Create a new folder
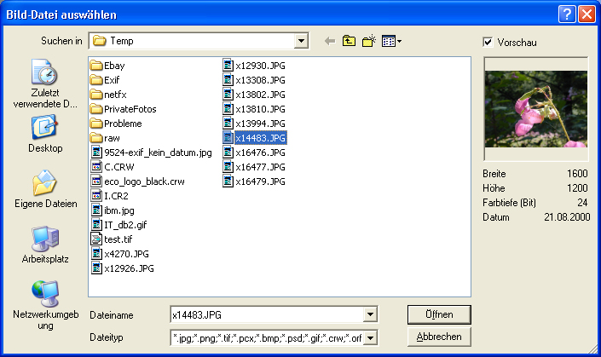The height and width of the screenshot is (357, 601). click(x=369, y=41)
